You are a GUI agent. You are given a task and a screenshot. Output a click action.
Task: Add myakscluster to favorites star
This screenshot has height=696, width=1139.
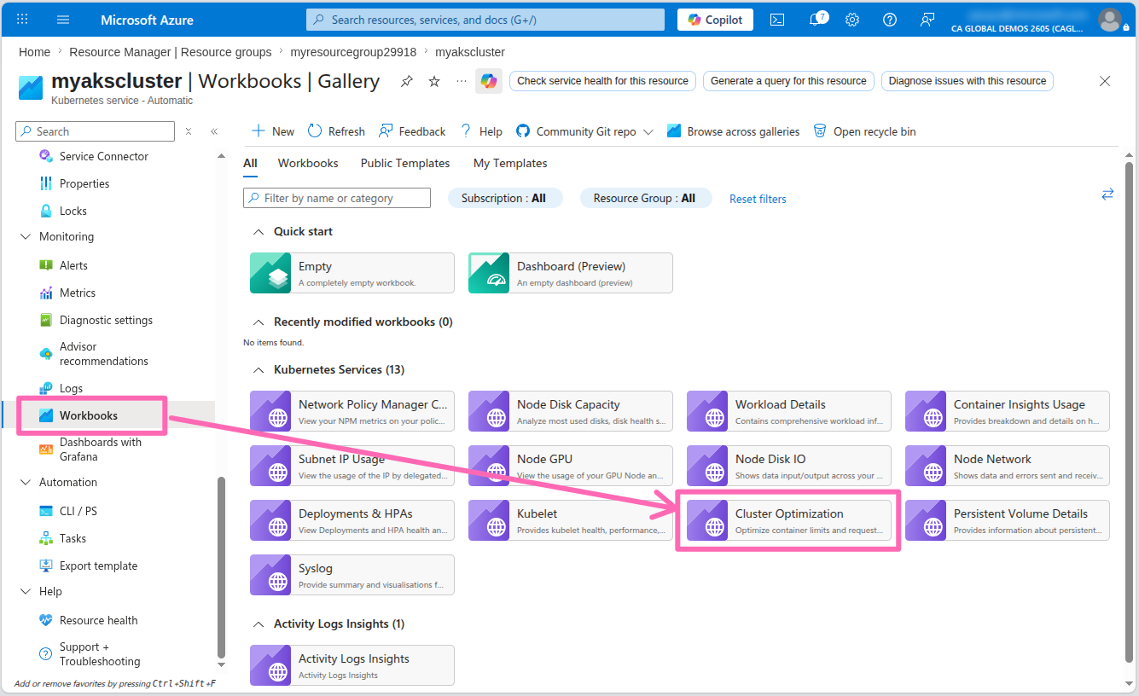click(434, 81)
